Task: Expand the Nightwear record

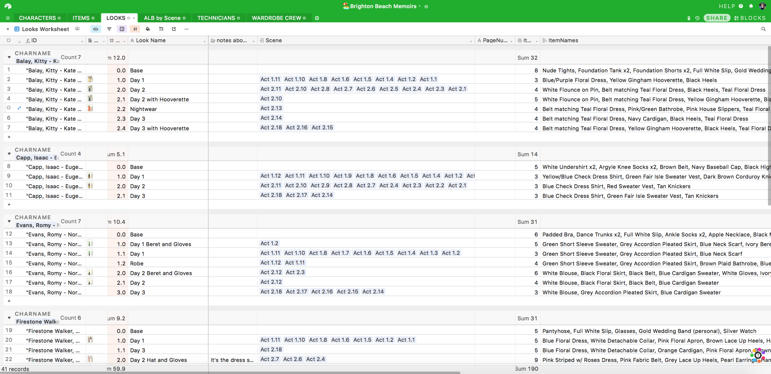Action: click(19, 108)
